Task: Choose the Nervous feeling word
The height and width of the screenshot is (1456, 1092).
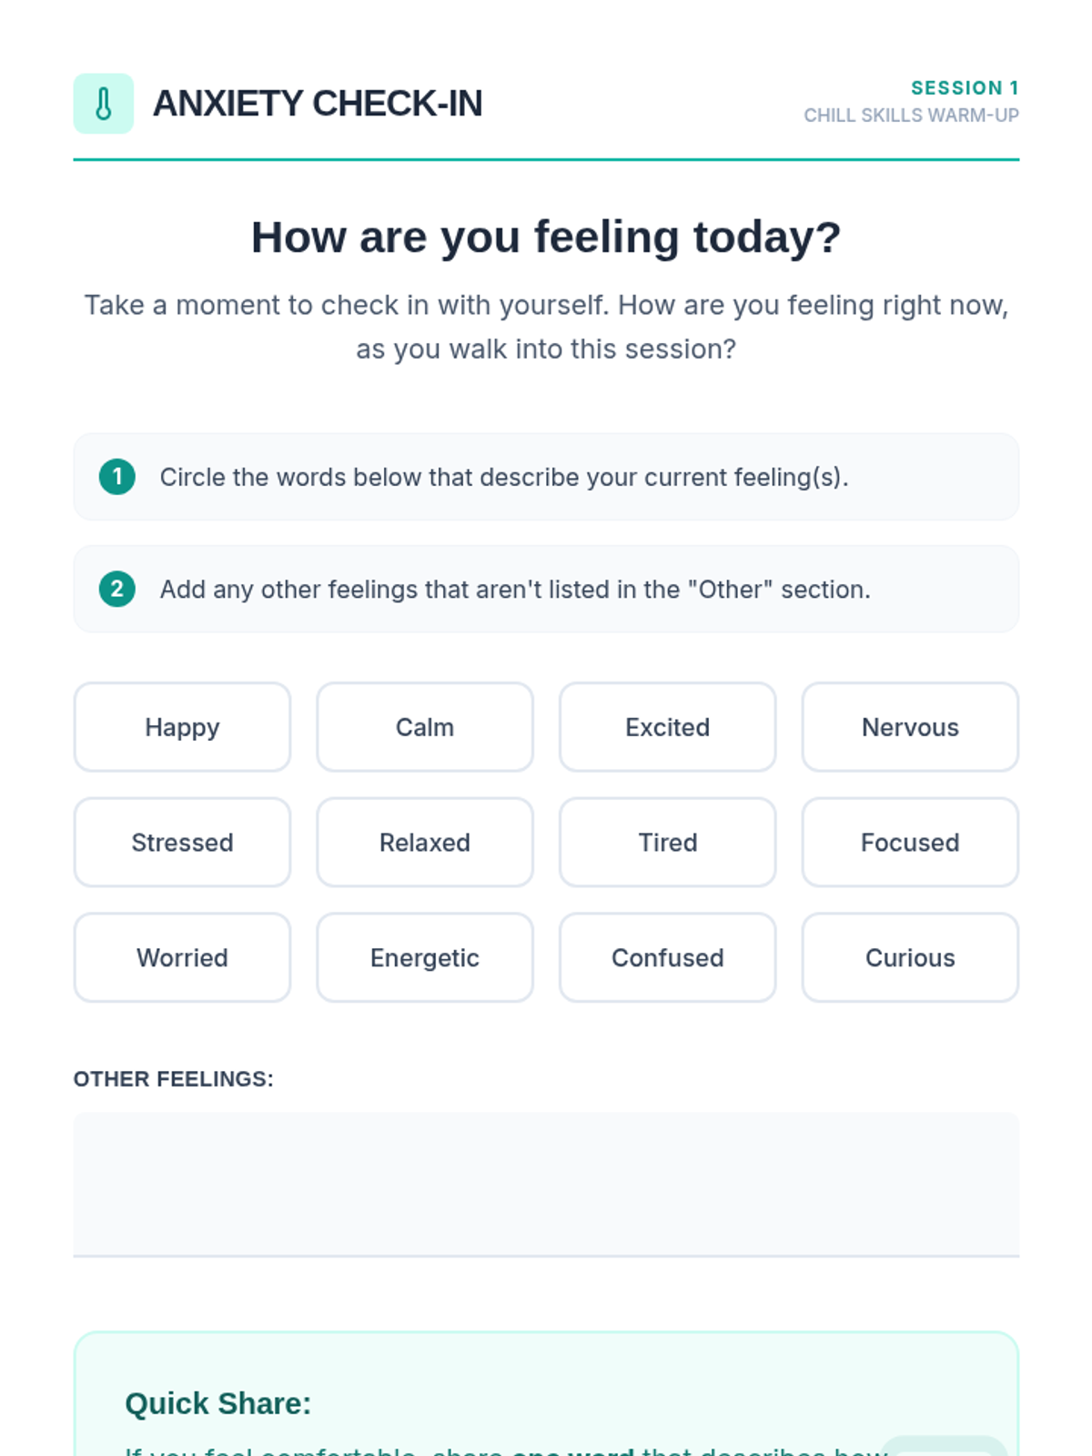Action: (910, 727)
